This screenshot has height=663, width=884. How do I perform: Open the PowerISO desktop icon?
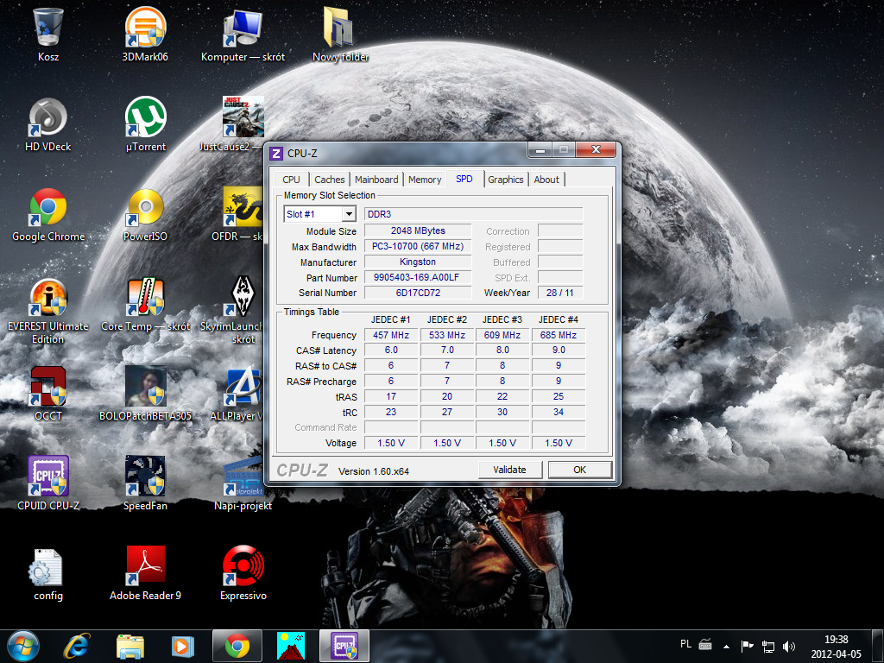[145, 208]
